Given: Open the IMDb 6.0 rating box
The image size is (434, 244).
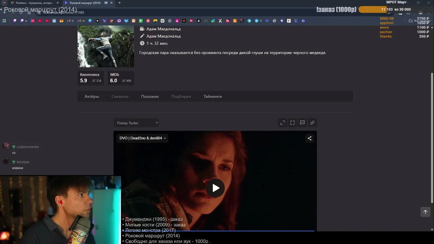Looking at the screenshot, I should [x=121, y=78].
